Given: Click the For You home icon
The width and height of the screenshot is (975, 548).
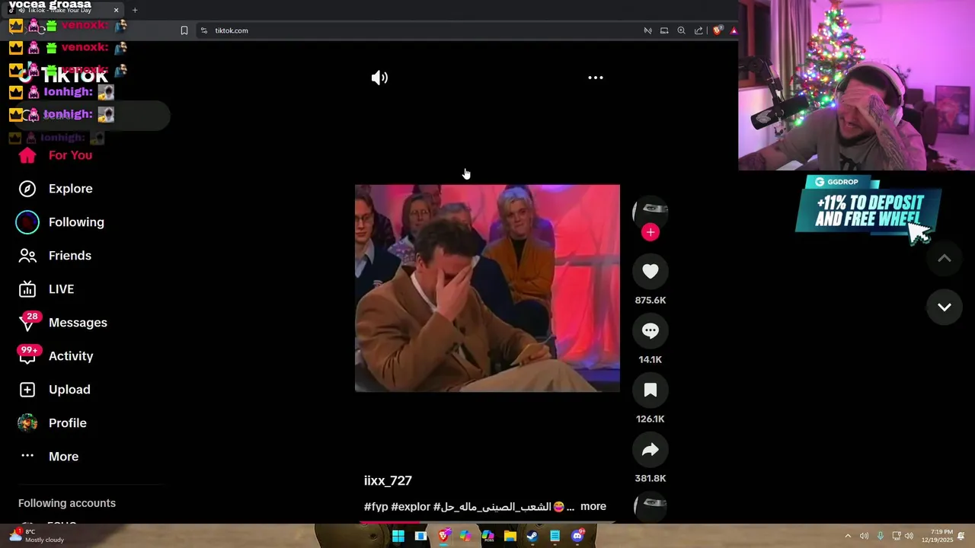Looking at the screenshot, I should 27,155.
